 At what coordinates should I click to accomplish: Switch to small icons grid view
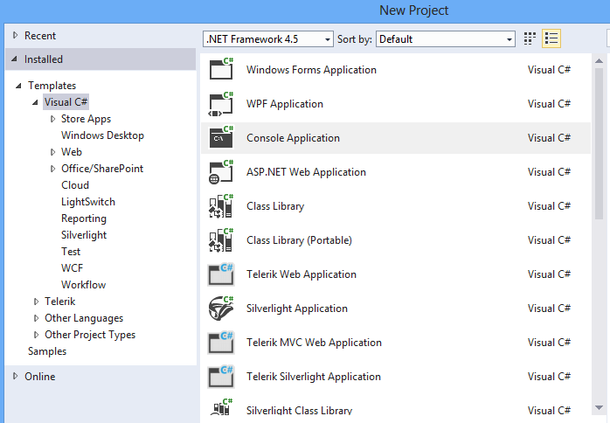530,38
